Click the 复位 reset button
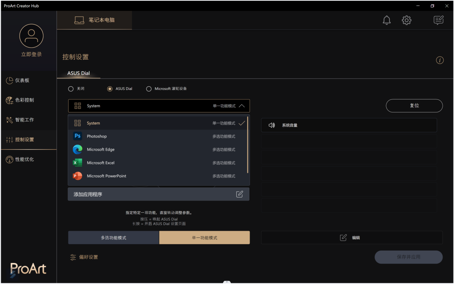Image resolution: width=454 pixels, height=284 pixels. pos(414,106)
